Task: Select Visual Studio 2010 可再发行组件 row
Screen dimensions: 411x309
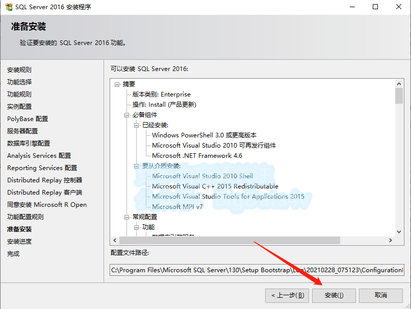Action: pyautogui.click(x=214, y=146)
